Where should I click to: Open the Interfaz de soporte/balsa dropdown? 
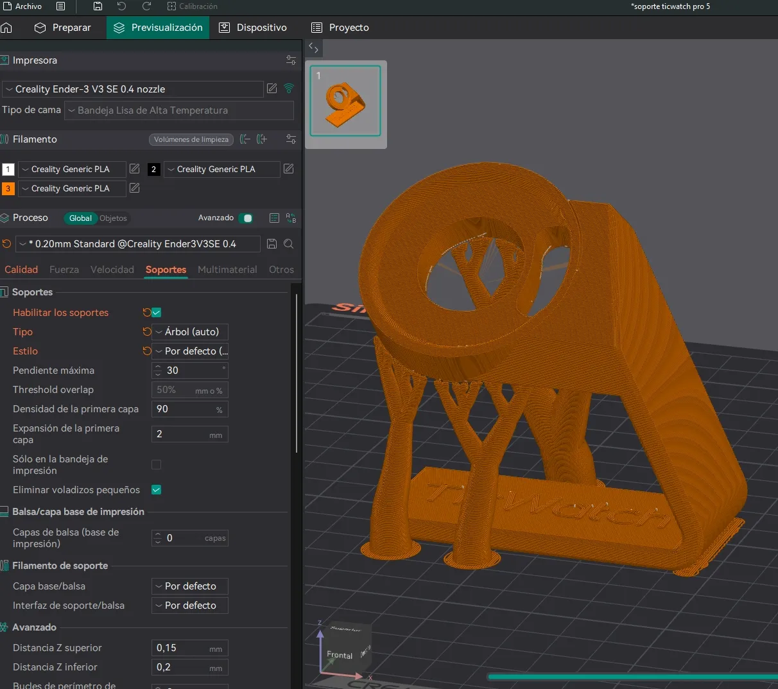point(190,606)
